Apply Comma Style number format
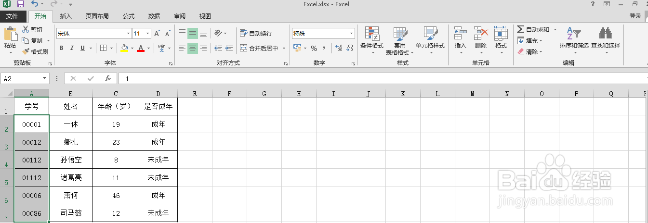 point(324,48)
